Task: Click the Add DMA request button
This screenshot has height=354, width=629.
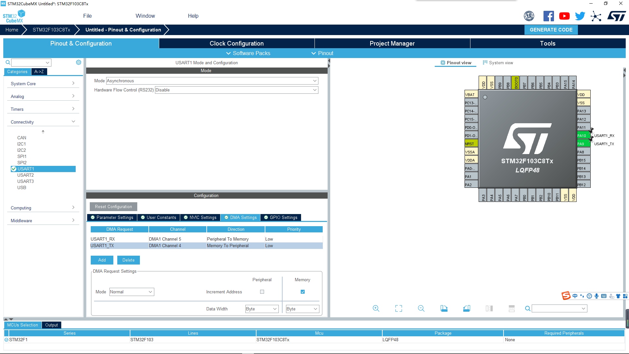Action: tap(102, 260)
